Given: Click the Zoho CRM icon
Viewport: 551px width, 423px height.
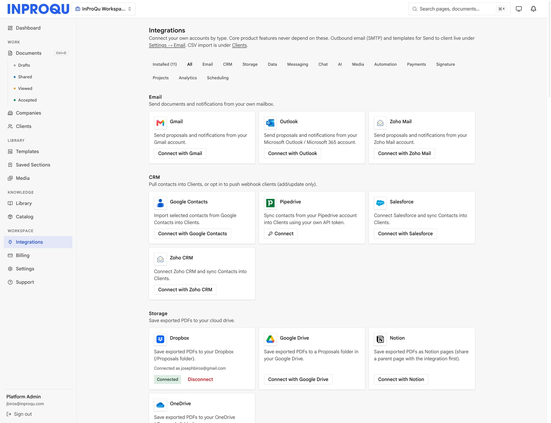Looking at the screenshot, I should pos(160,259).
